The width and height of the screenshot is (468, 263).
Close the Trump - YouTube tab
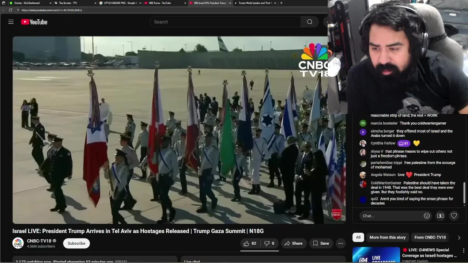point(185,3)
